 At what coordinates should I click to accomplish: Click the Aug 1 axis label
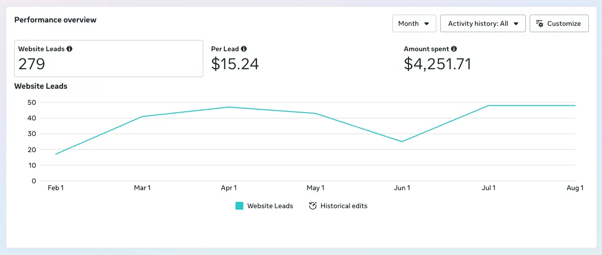[x=575, y=188]
